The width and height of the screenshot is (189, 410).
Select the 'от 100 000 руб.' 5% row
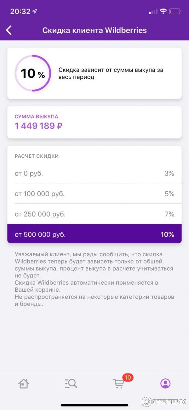point(94,194)
